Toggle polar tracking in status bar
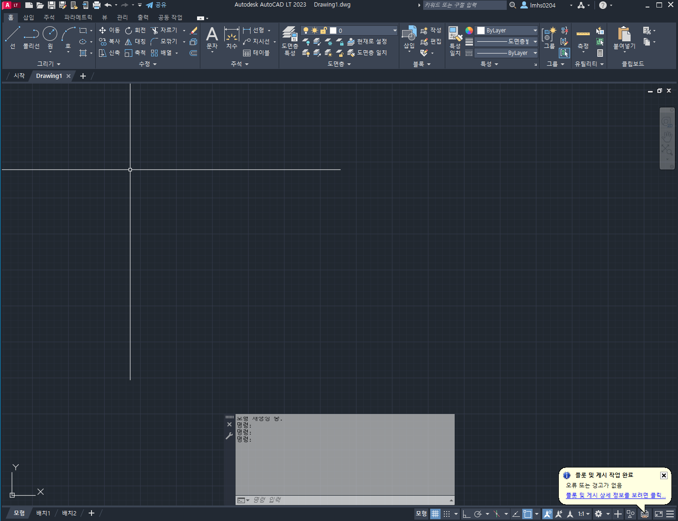This screenshot has width=678, height=521. coord(478,514)
